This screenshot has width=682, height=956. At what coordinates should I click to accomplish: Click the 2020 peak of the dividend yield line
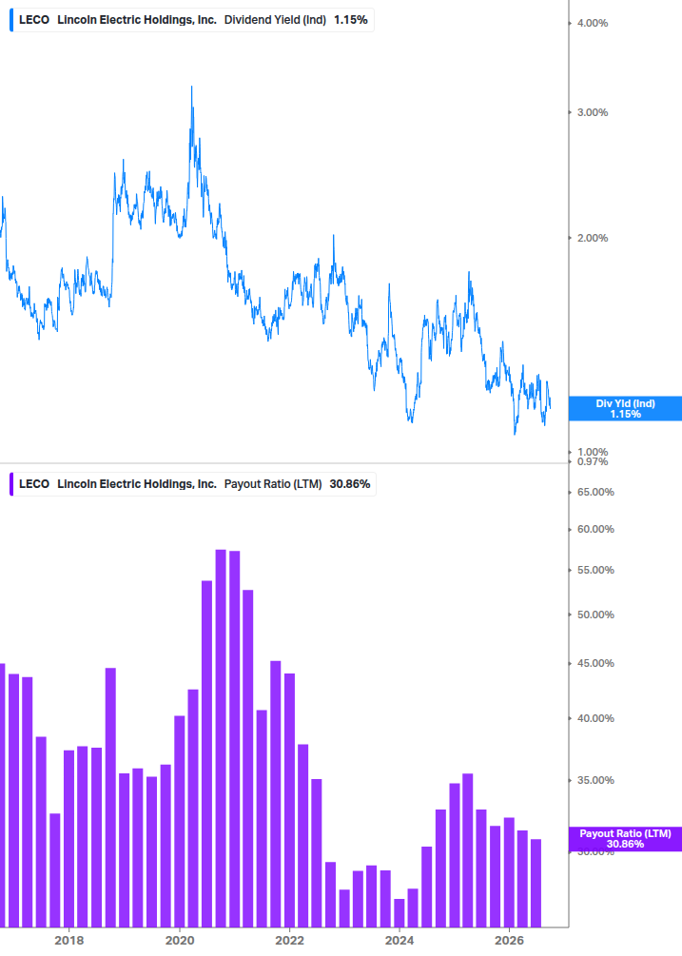tap(191, 88)
